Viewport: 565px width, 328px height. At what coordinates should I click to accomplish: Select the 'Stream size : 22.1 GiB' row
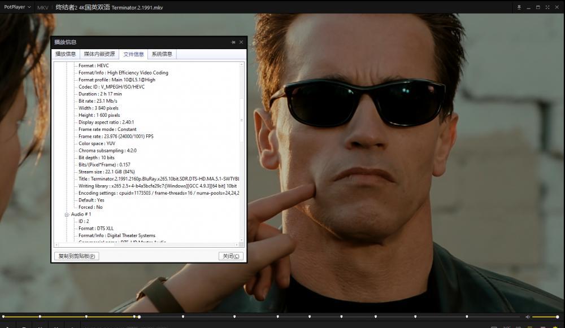pos(106,172)
